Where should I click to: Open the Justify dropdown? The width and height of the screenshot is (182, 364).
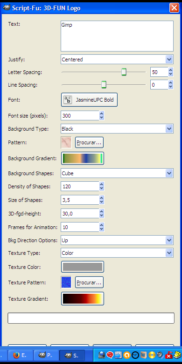[x=169, y=59]
